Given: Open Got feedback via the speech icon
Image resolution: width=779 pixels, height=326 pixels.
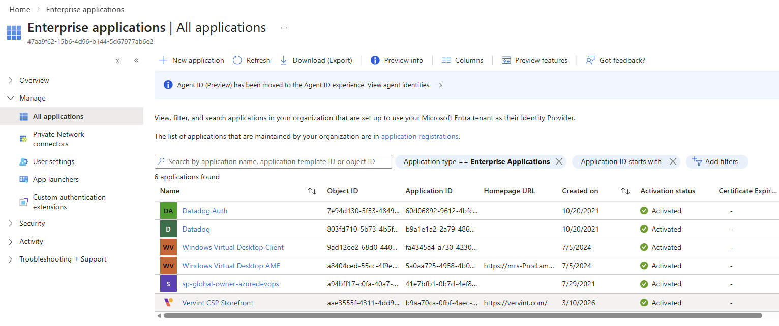Looking at the screenshot, I should pos(589,60).
